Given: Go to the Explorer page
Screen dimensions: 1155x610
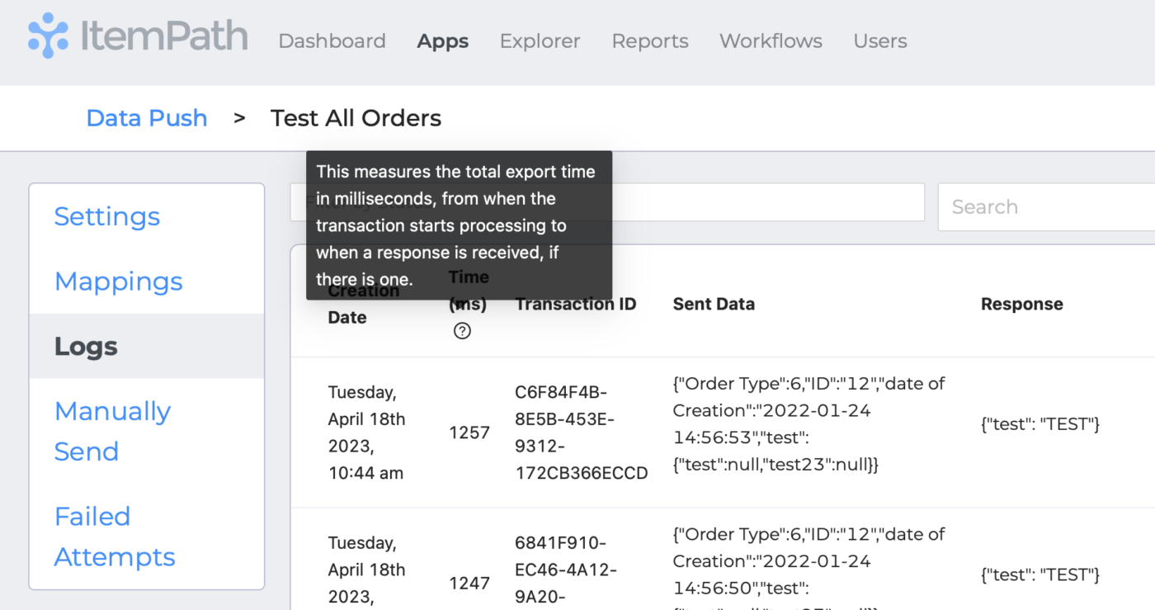Looking at the screenshot, I should tap(540, 41).
